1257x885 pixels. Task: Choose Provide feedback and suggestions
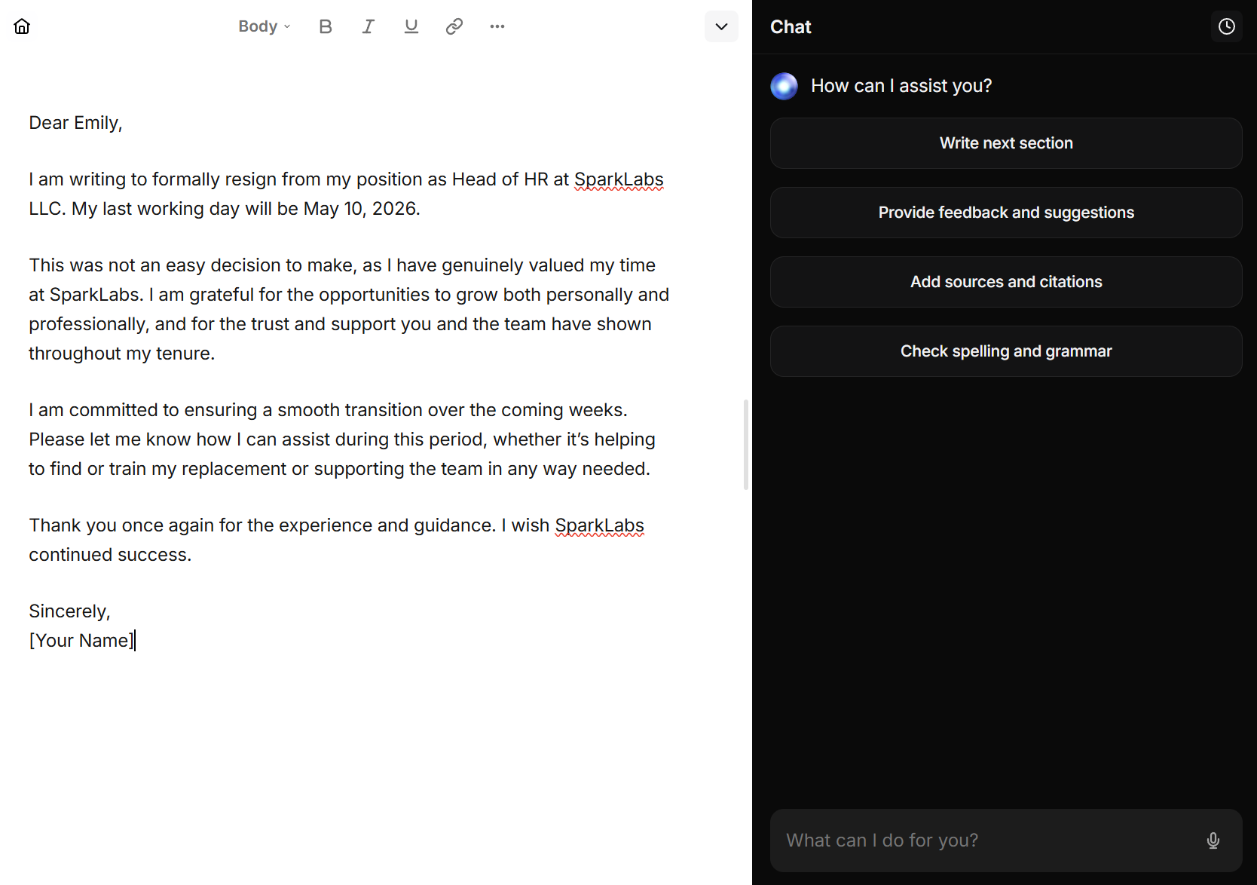(1006, 213)
